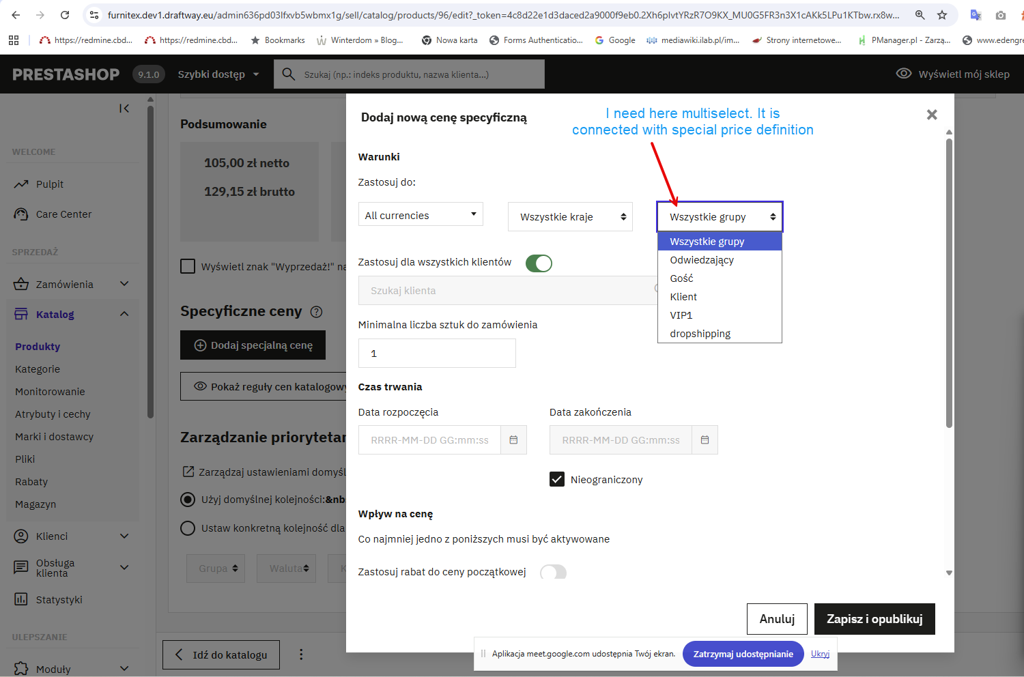Enable Zastosuj rabat do ceny początkowej
This screenshot has width=1024, height=677.
coord(553,573)
